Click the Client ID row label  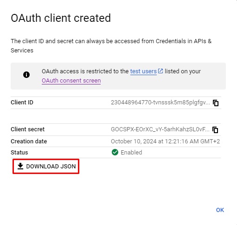pyautogui.click(x=22, y=103)
